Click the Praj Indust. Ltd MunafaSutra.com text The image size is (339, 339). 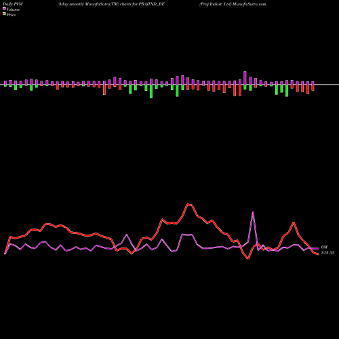[x=233, y=4]
